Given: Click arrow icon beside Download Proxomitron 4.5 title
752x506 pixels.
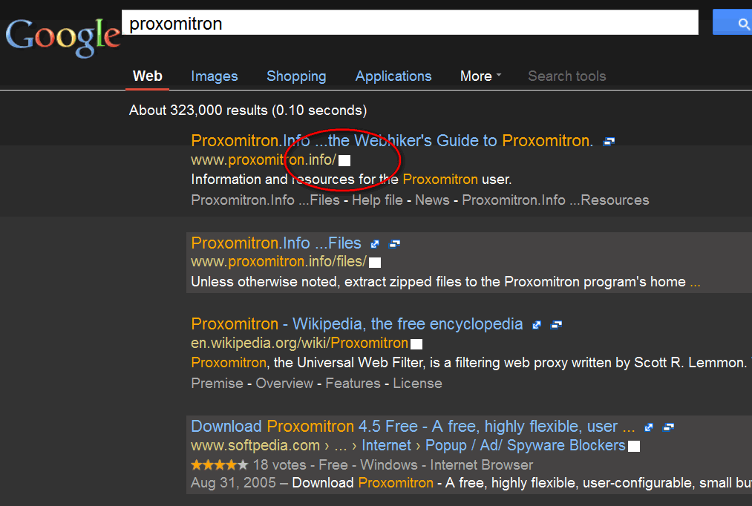Looking at the screenshot, I should tap(649, 427).
